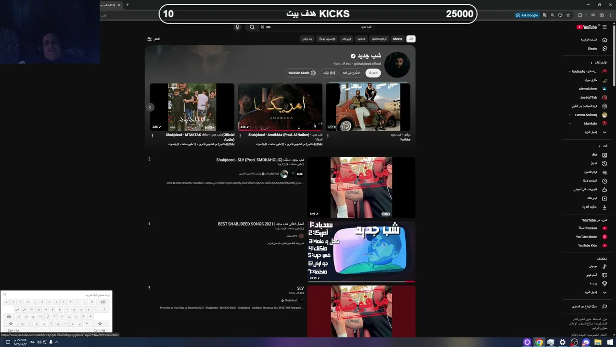The image size is (616, 347).
Task: Clear the search query with the X
Action: [262, 27]
